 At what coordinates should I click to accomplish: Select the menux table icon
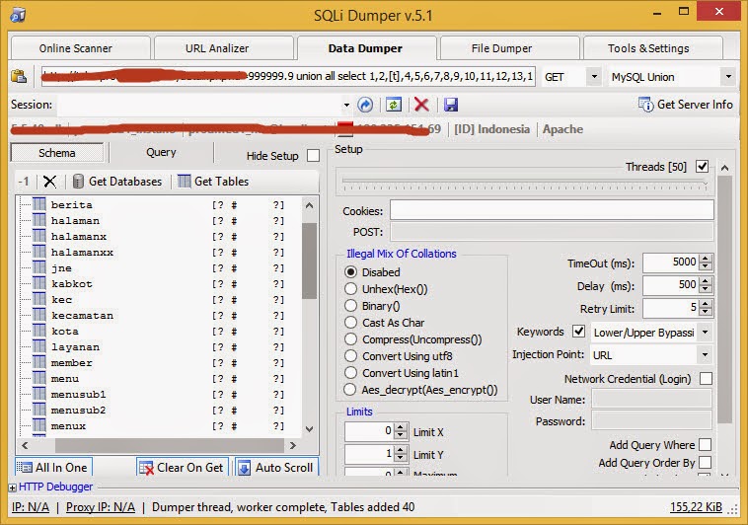coord(39,424)
